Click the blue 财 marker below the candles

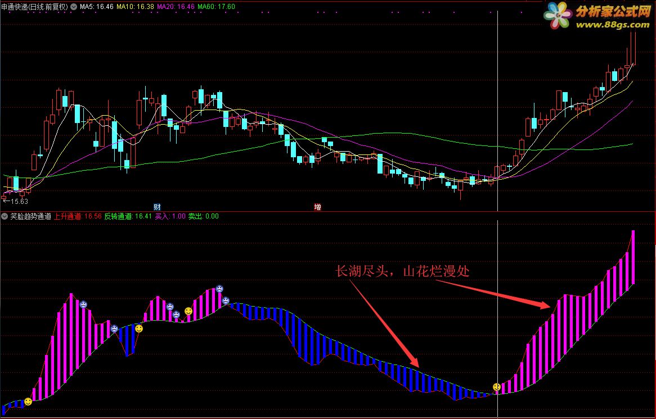point(158,207)
